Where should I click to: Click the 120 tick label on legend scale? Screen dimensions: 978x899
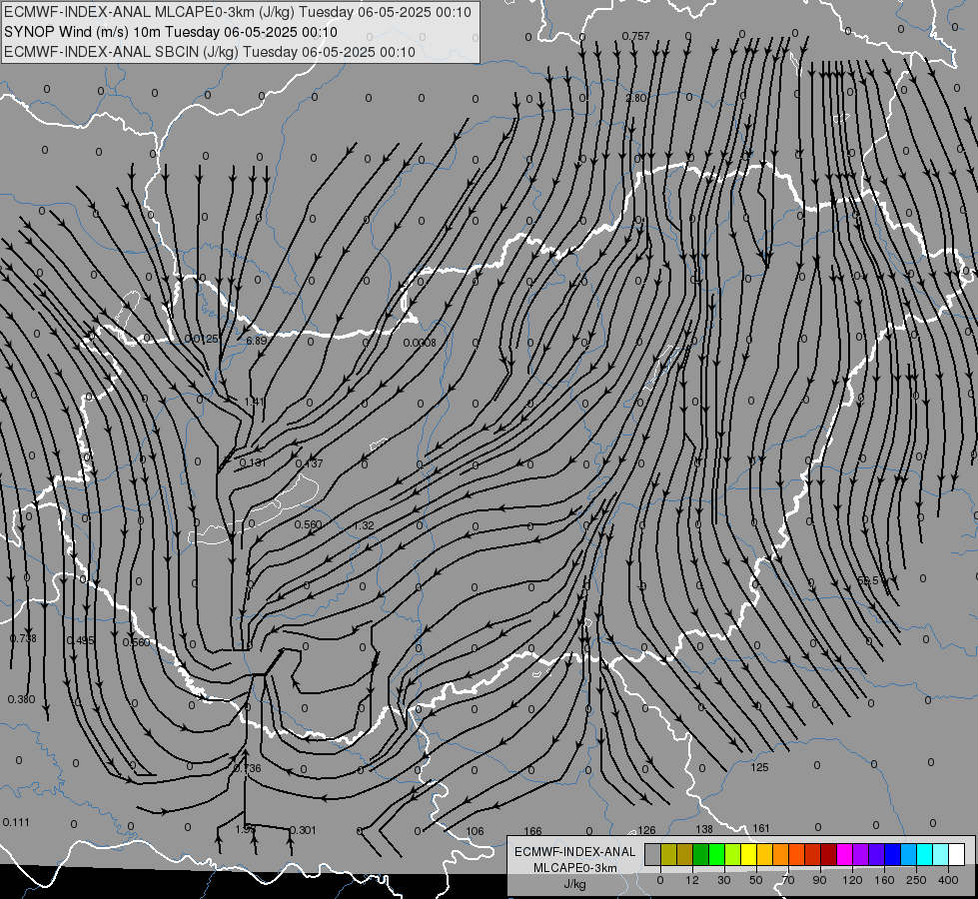tap(852, 880)
